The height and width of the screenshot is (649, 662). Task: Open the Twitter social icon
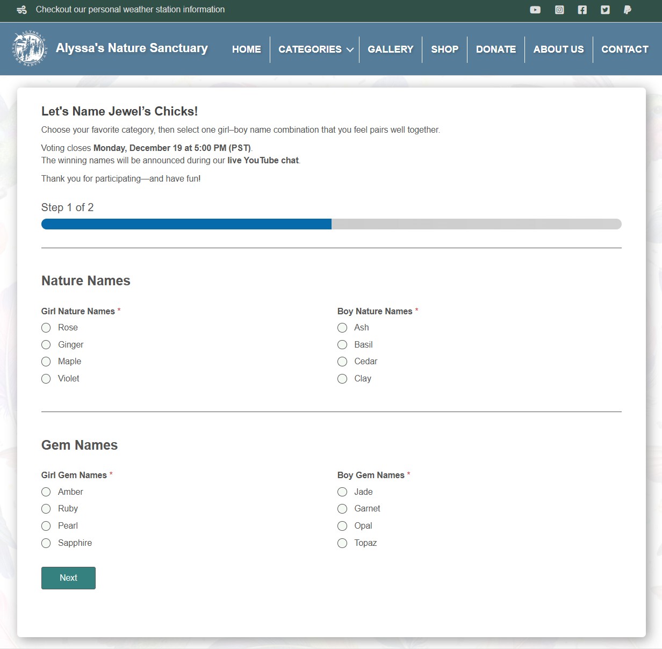[x=605, y=10]
